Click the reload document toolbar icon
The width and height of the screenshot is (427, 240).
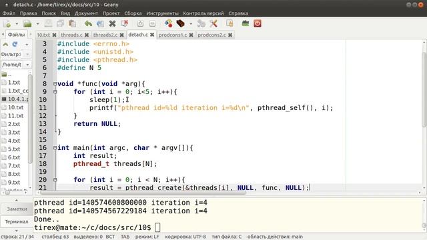point(100,24)
